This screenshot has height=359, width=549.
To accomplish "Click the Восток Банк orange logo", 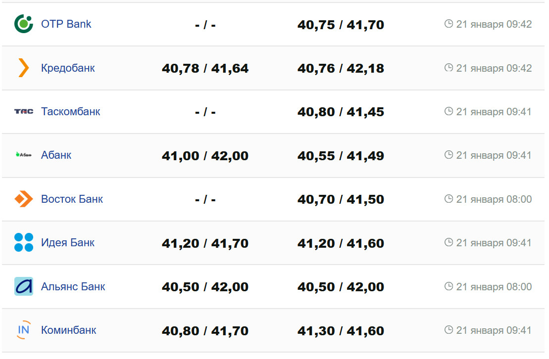I will coord(24,199).
